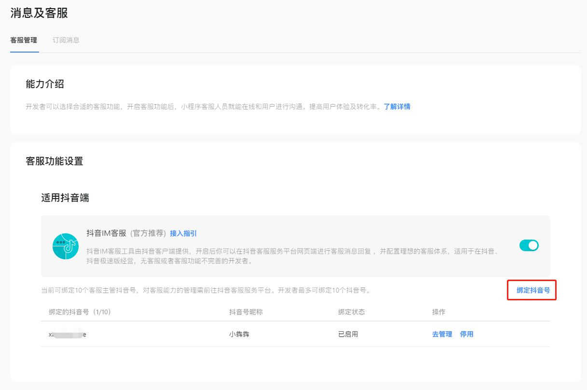Click the 绑定状态 column header

pos(352,312)
